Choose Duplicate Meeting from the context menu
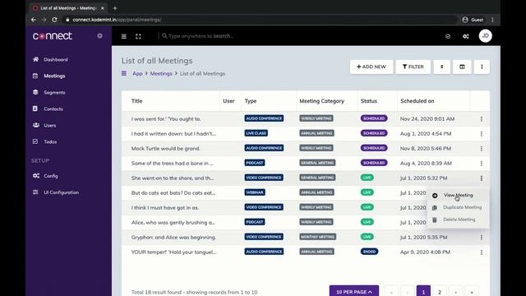Viewport: 526px width, 296px height. tap(458, 207)
